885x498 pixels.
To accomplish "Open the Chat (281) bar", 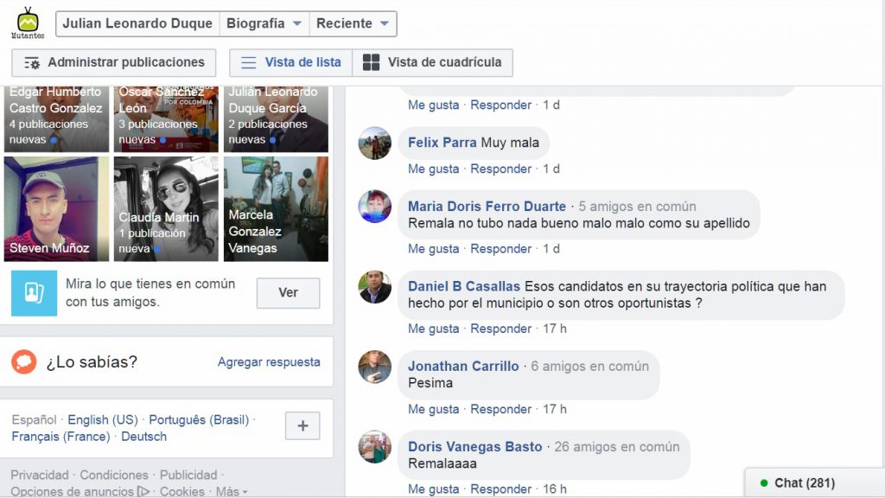I will 814,482.
